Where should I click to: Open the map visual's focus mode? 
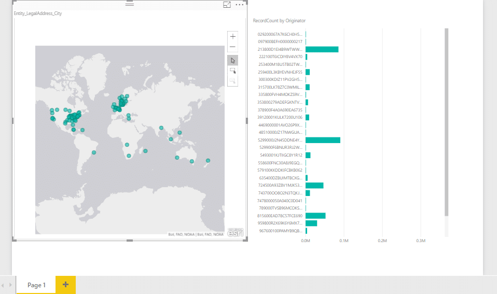click(227, 5)
